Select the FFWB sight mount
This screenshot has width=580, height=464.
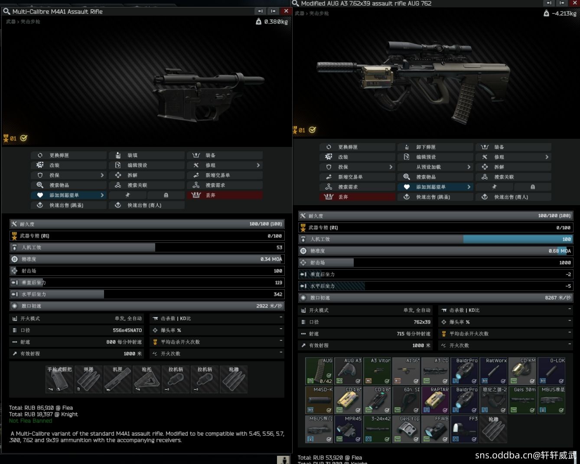point(435,429)
